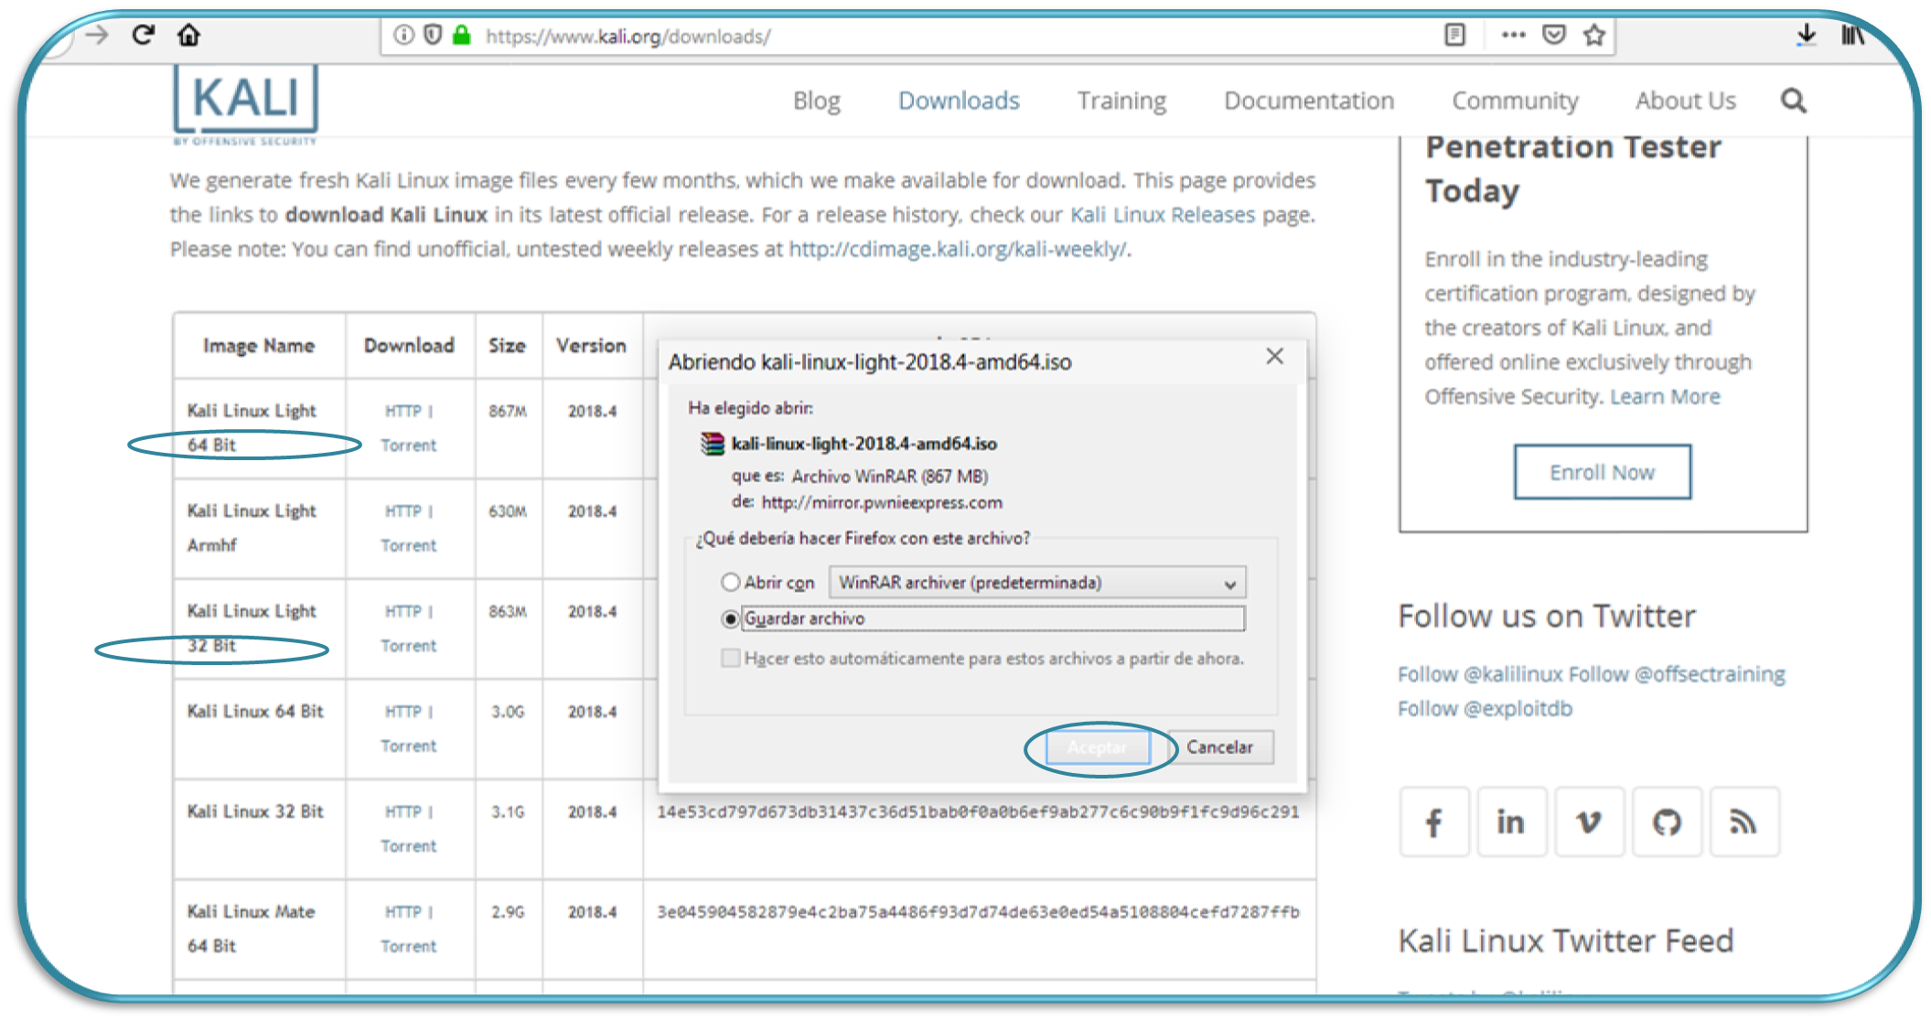Click file name kali-linux-light-2018.4-amd64.iso in dialog
Viewport: 1931px width, 1020px height.
[x=864, y=444]
